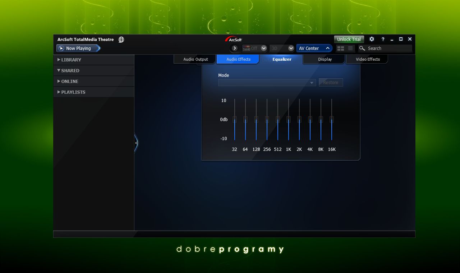Expand the ONLINE section
The width and height of the screenshot is (460, 273).
(x=94, y=81)
